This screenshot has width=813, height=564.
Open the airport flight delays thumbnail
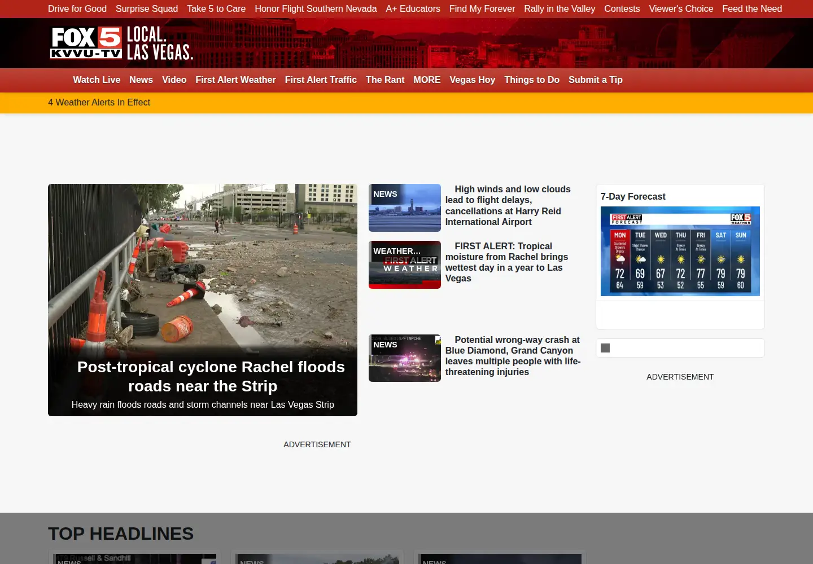[x=405, y=208]
